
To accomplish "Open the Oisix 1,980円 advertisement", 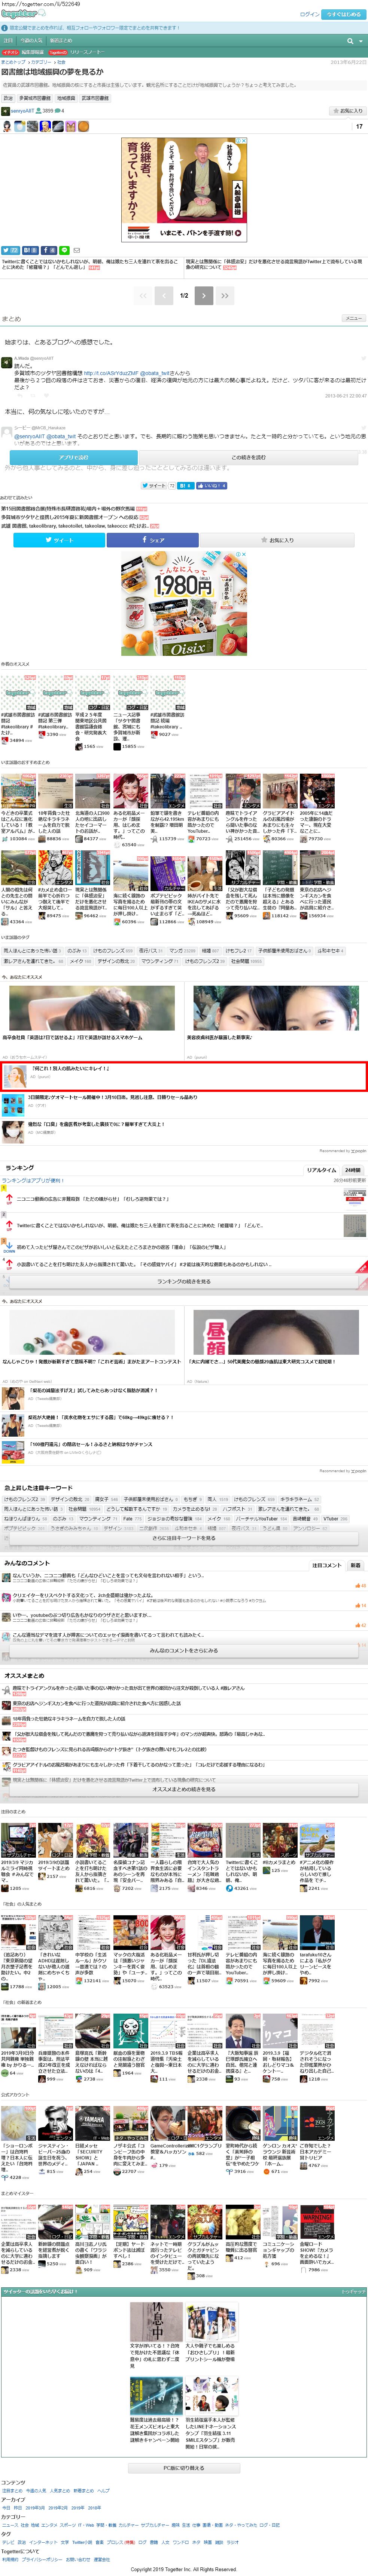I will click(184, 603).
